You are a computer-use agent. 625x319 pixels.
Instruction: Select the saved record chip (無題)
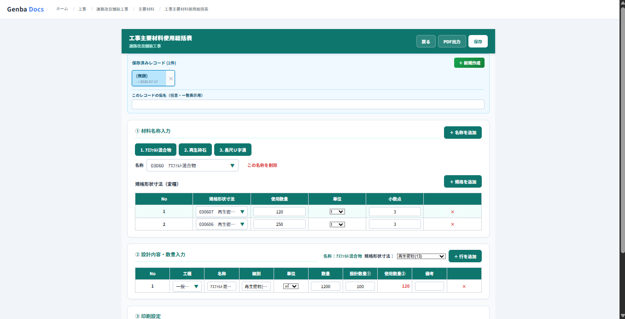point(149,78)
